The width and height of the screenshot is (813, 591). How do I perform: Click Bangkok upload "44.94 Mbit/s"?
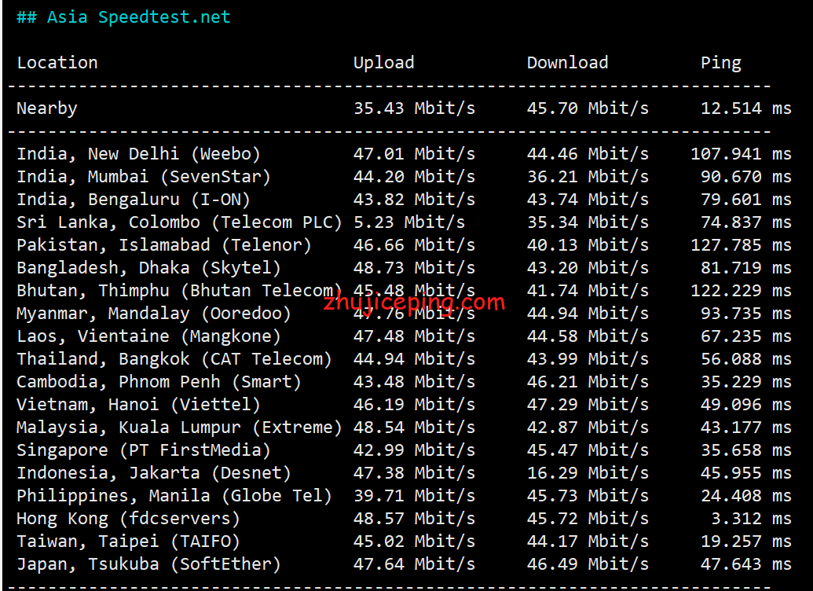click(414, 360)
